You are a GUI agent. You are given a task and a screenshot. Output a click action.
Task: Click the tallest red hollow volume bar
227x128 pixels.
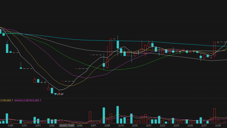click(x=215, y=116)
